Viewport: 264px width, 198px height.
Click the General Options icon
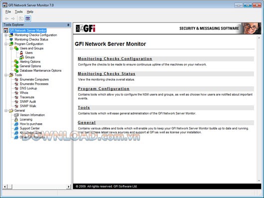pos(16,66)
